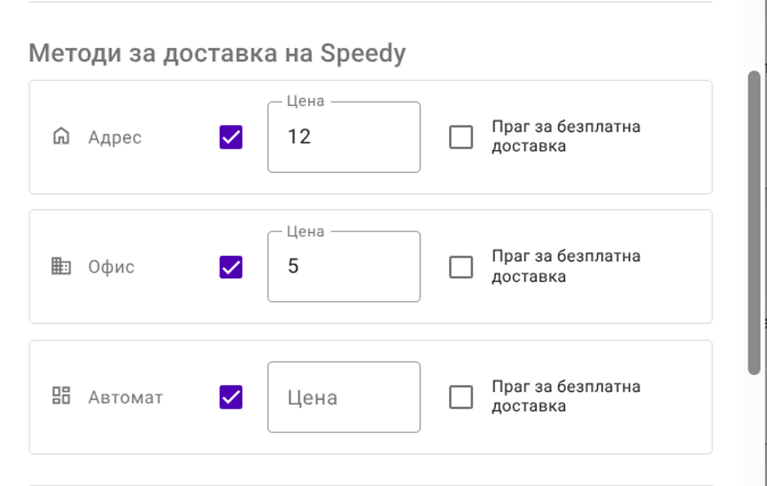This screenshot has width=767, height=486.
Task: Enable free delivery threshold for Адрес
Action: [x=461, y=137]
